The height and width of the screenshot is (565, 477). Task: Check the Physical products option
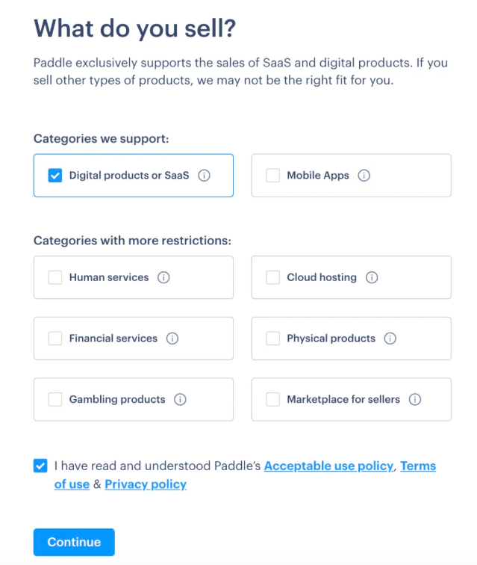point(273,339)
